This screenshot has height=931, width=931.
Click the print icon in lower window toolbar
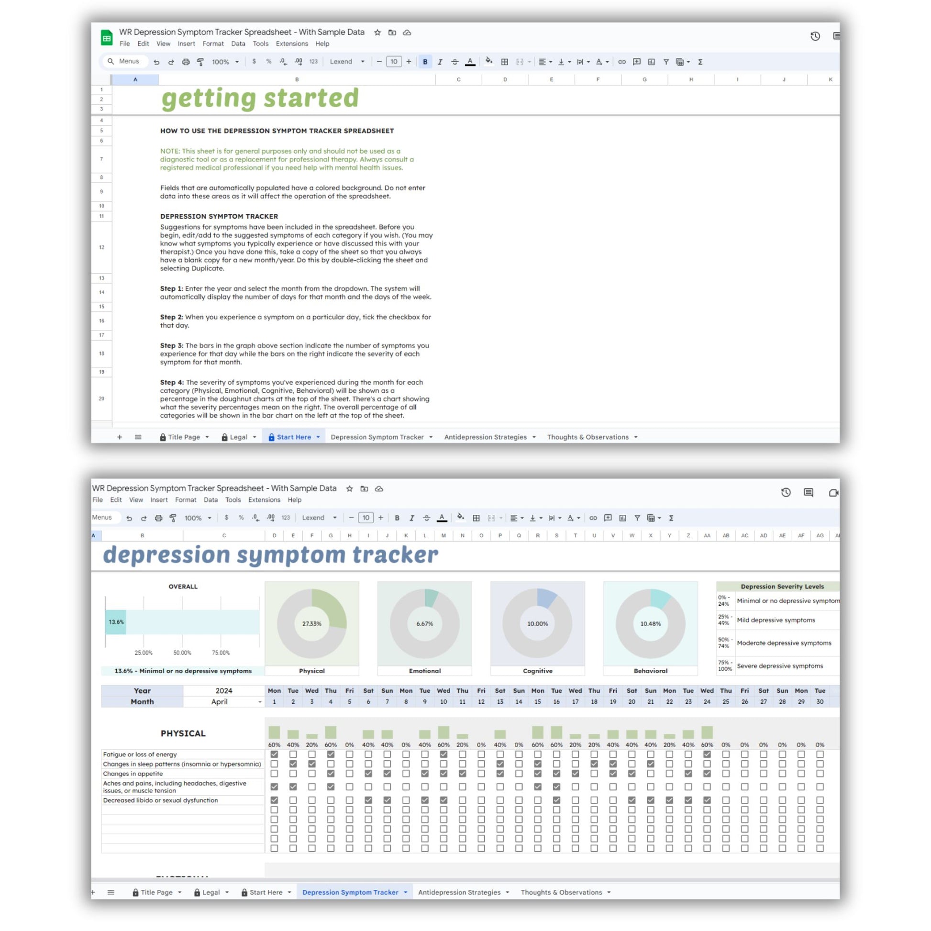158,518
